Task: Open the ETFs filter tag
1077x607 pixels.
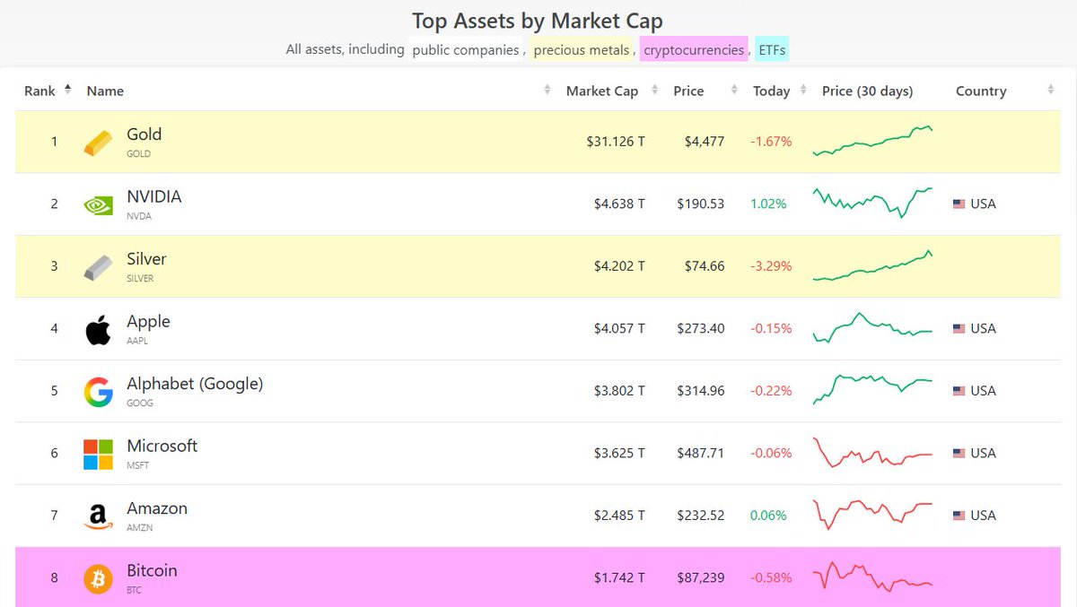Action: click(772, 50)
